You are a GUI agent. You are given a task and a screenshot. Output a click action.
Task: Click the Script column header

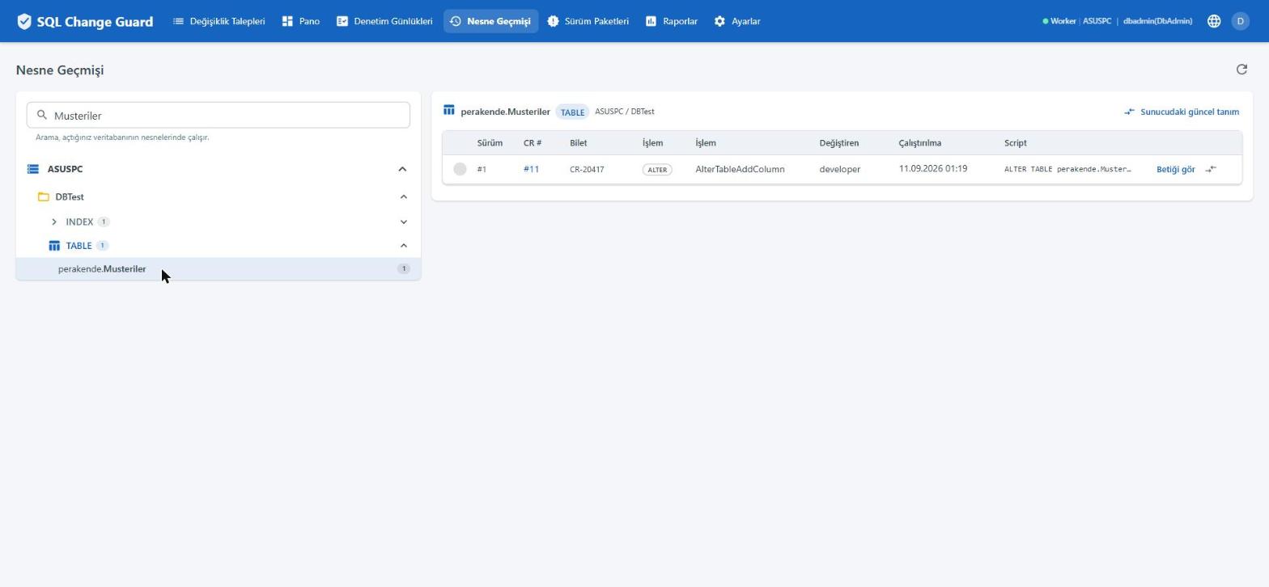click(x=1015, y=143)
